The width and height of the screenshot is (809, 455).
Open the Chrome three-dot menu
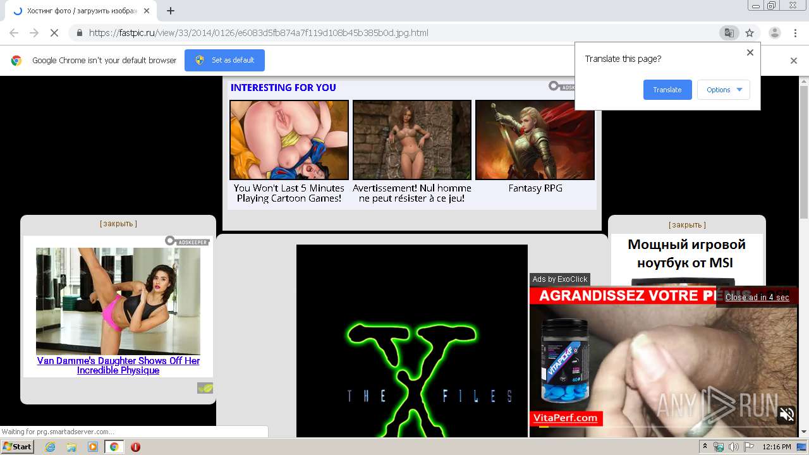pos(794,33)
